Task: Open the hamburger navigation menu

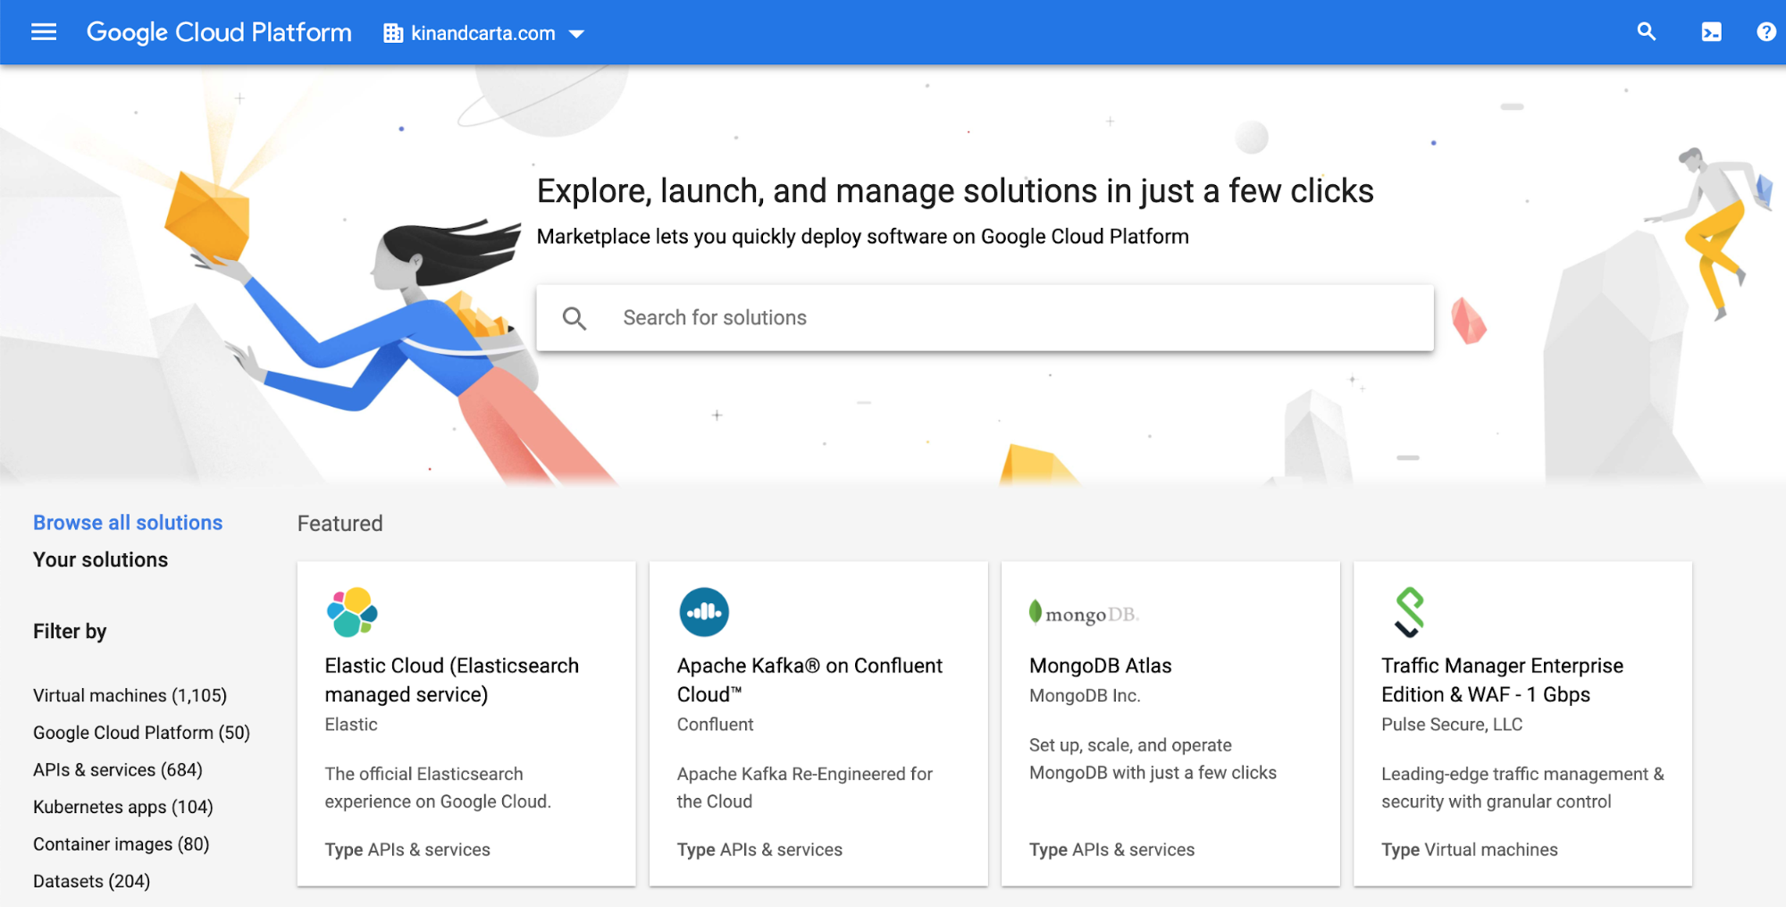Action: tap(43, 32)
